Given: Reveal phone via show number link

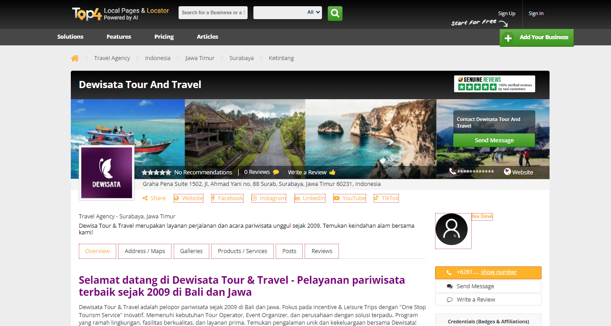Looking at the screenshot, I should click(x=499, y=272).
